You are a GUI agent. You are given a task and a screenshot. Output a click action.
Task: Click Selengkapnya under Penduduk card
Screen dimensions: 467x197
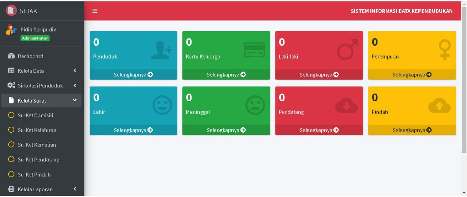133,75
